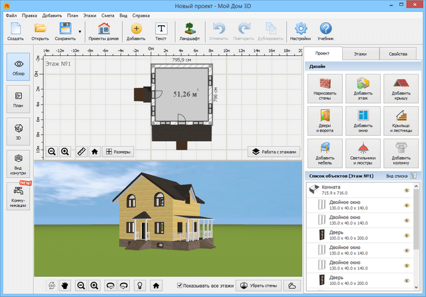Click Stairs and porch (Крыльцо и лестницы)
426x297 pixels.
(400, 121)
